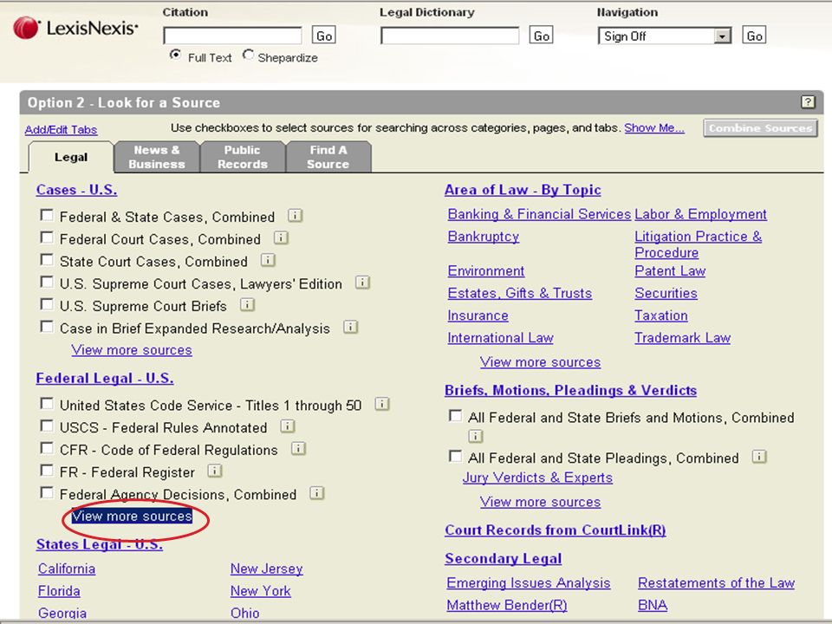Open the Add/Edit Tabs link

pos(61,130)
